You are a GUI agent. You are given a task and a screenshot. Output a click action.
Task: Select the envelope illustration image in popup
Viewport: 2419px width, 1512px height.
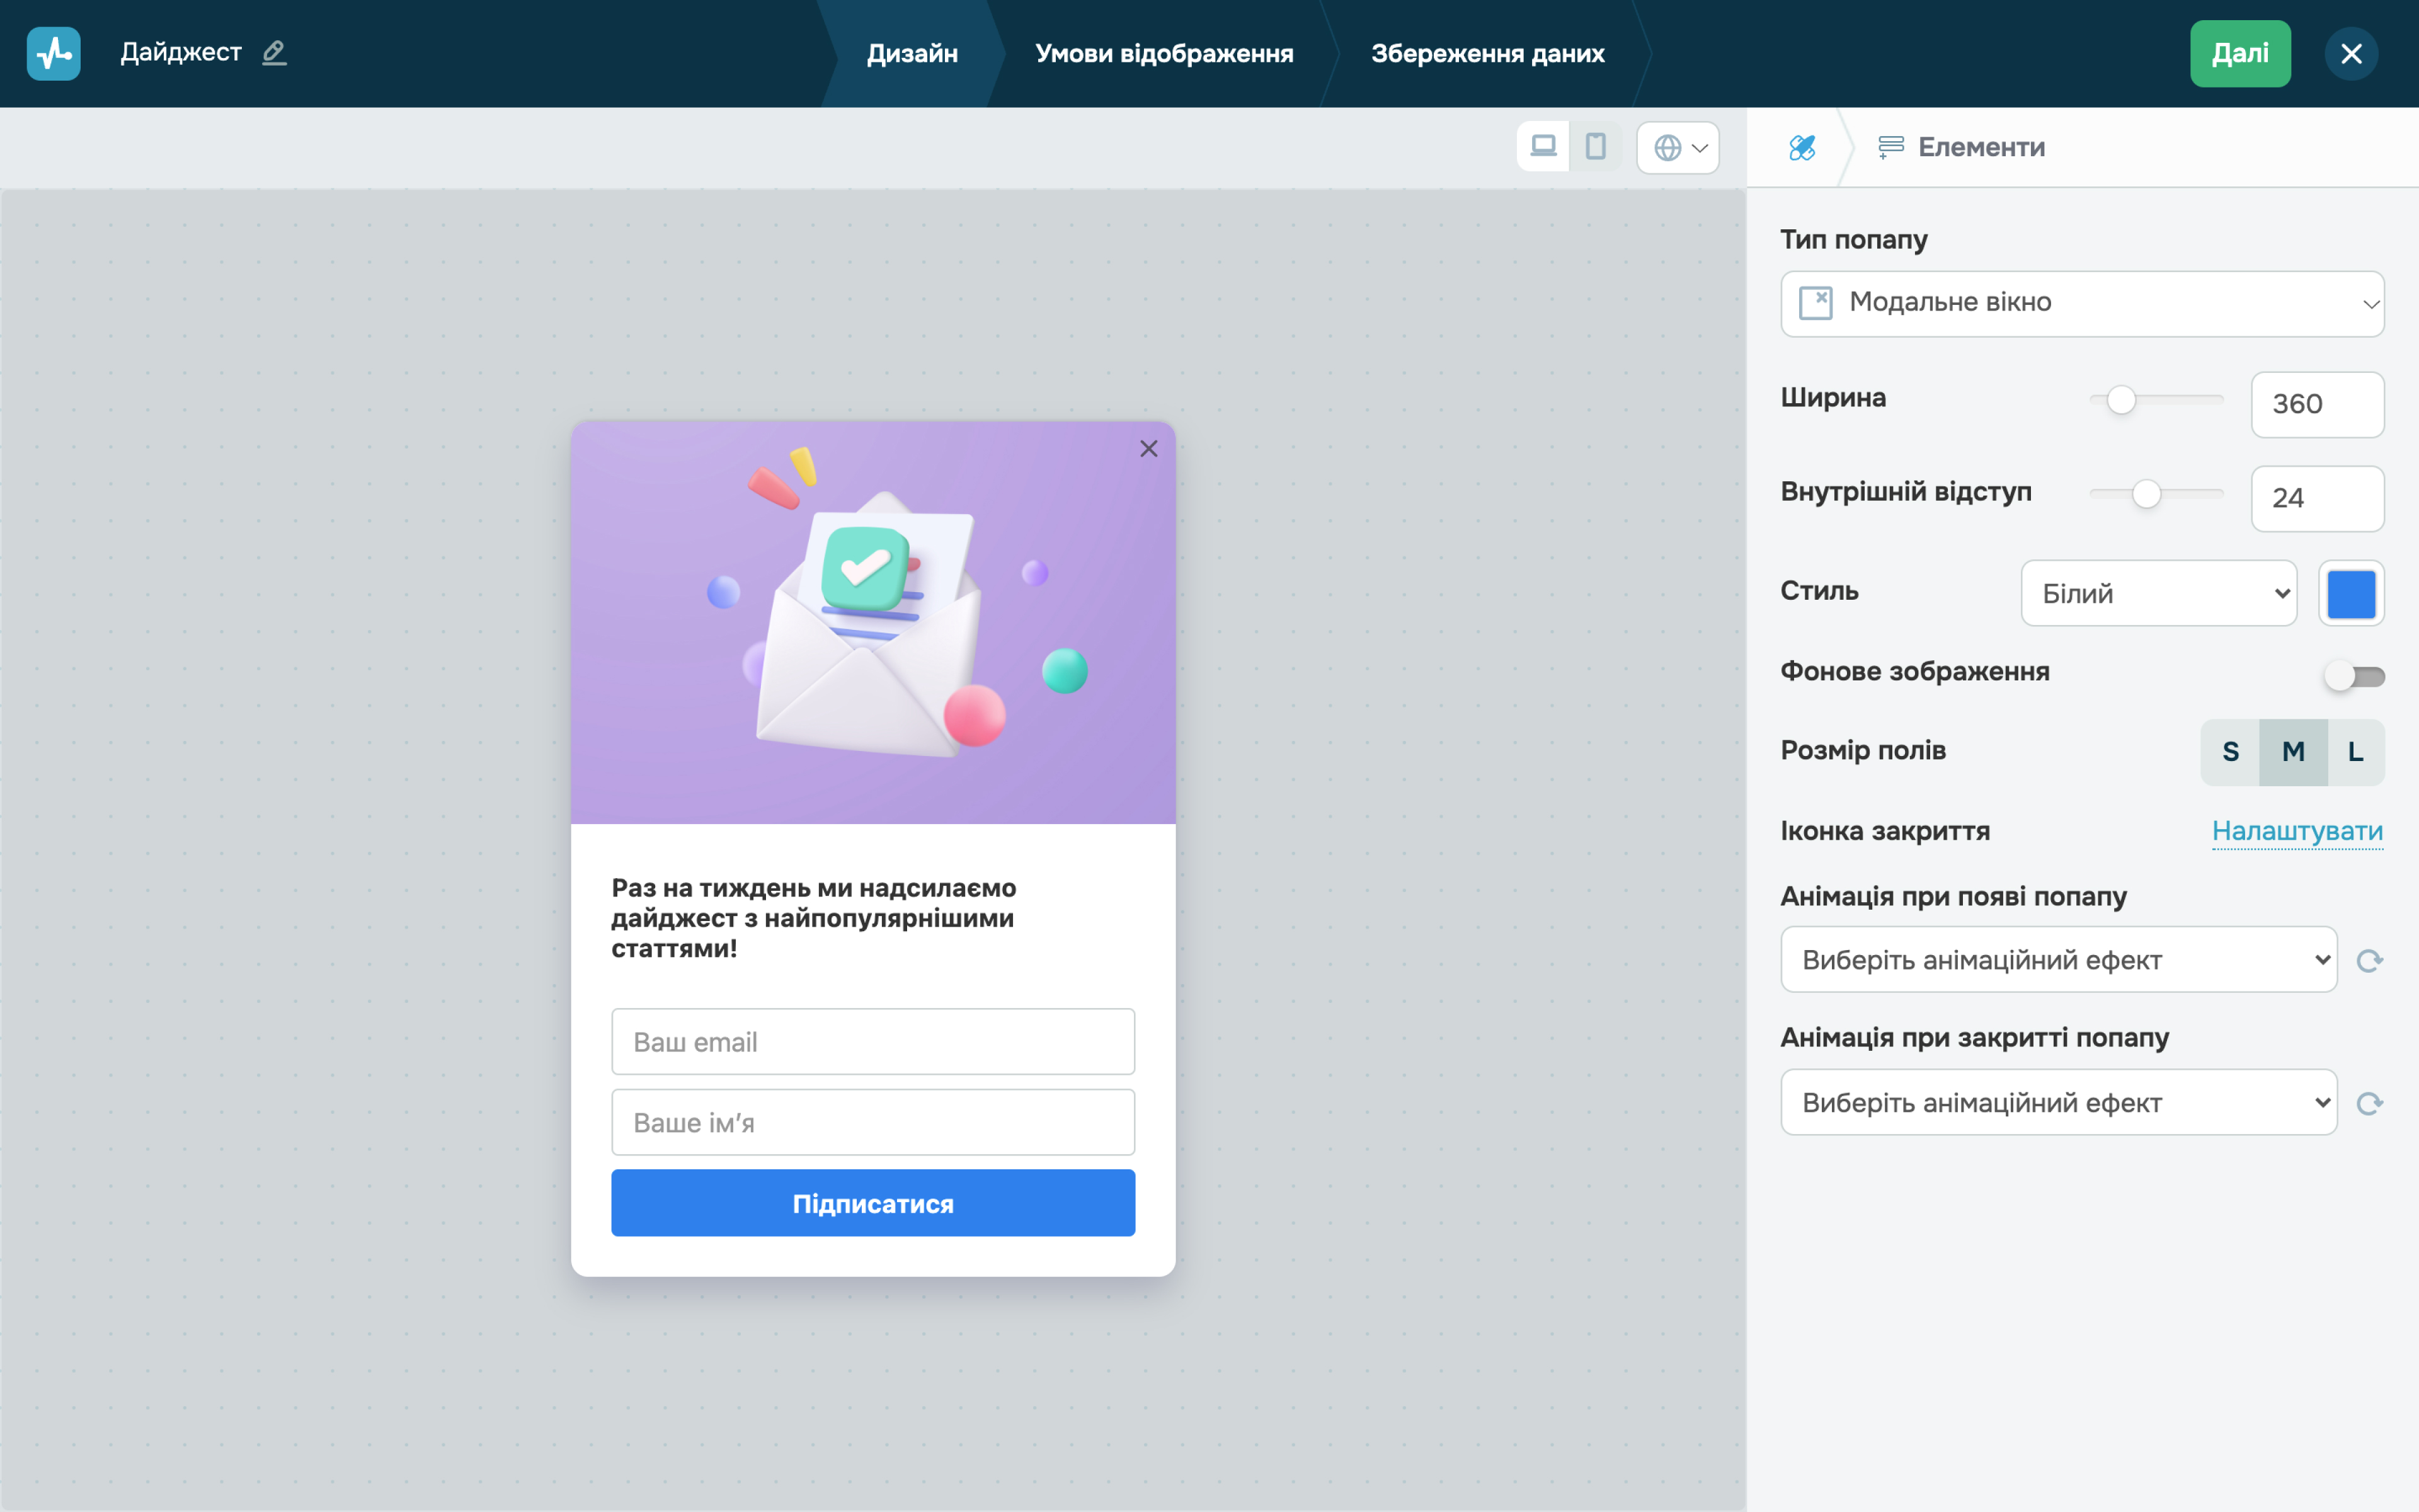[872, 622]
